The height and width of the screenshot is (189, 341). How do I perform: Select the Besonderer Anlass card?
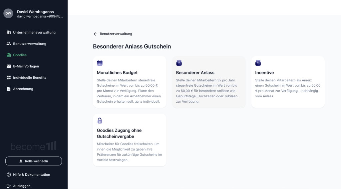pyautogui.click(x=209, y=82)
